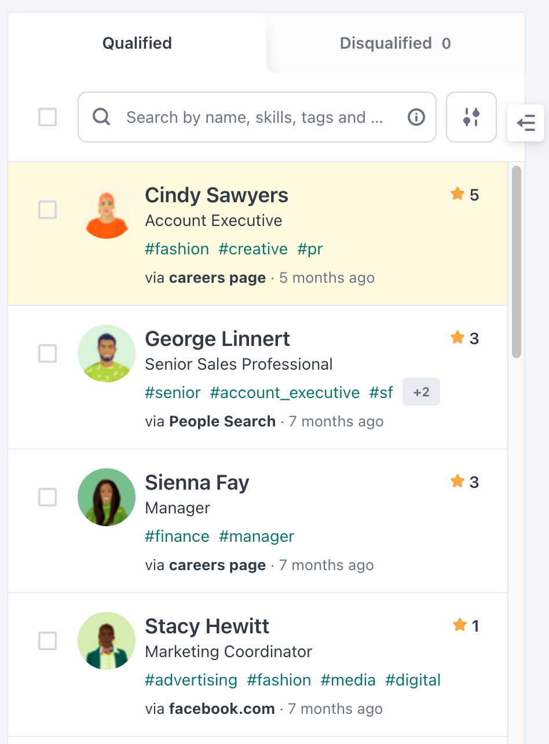Click the star rating beside Cindy Sawyers
This screenshot has height=744, width=549.
tap(458, 195)
